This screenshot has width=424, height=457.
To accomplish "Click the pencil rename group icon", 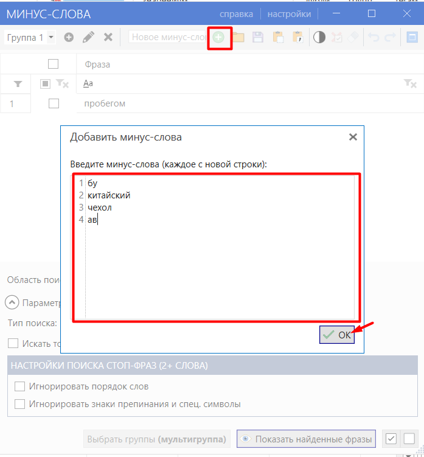I will click(x=88, y=37).
